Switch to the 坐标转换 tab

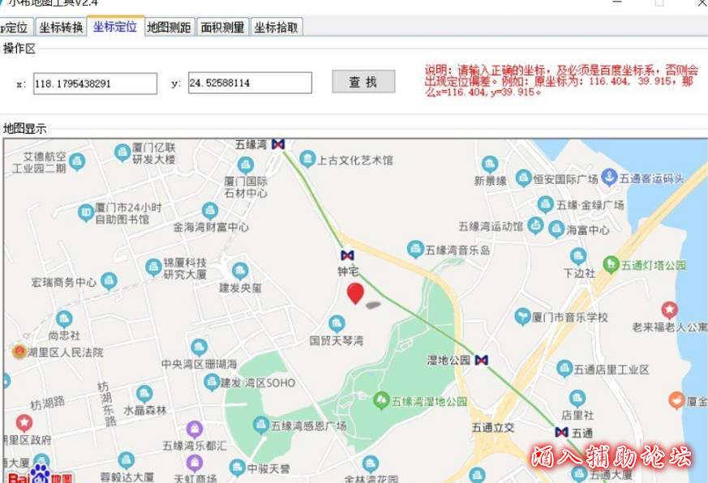click(x=61, y=28)
